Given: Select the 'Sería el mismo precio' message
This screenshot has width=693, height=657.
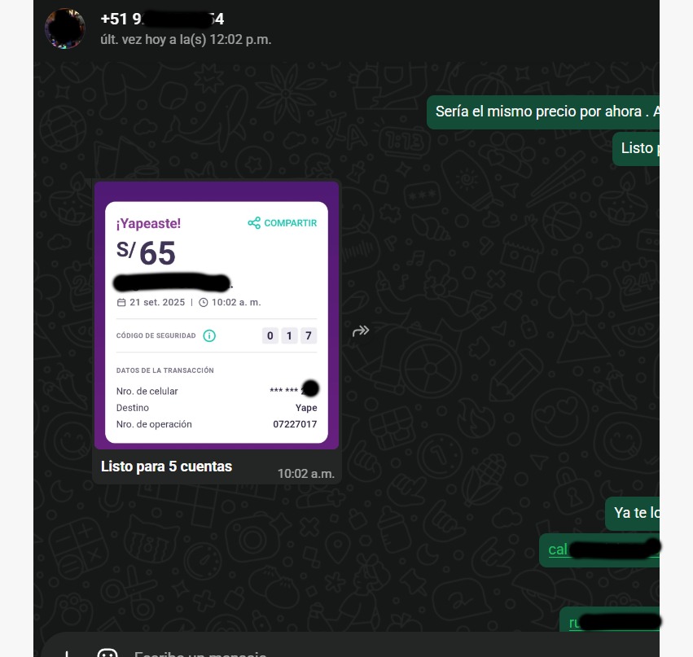Looking at the screenshot, I should [x=543, y=112].
